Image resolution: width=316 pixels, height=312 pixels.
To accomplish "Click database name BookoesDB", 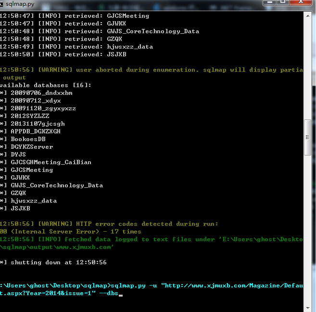I will click(28, 139).
